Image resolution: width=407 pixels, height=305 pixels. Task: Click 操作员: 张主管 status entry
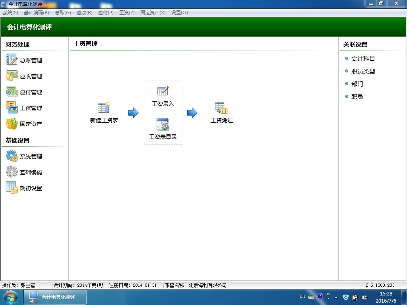18,285
